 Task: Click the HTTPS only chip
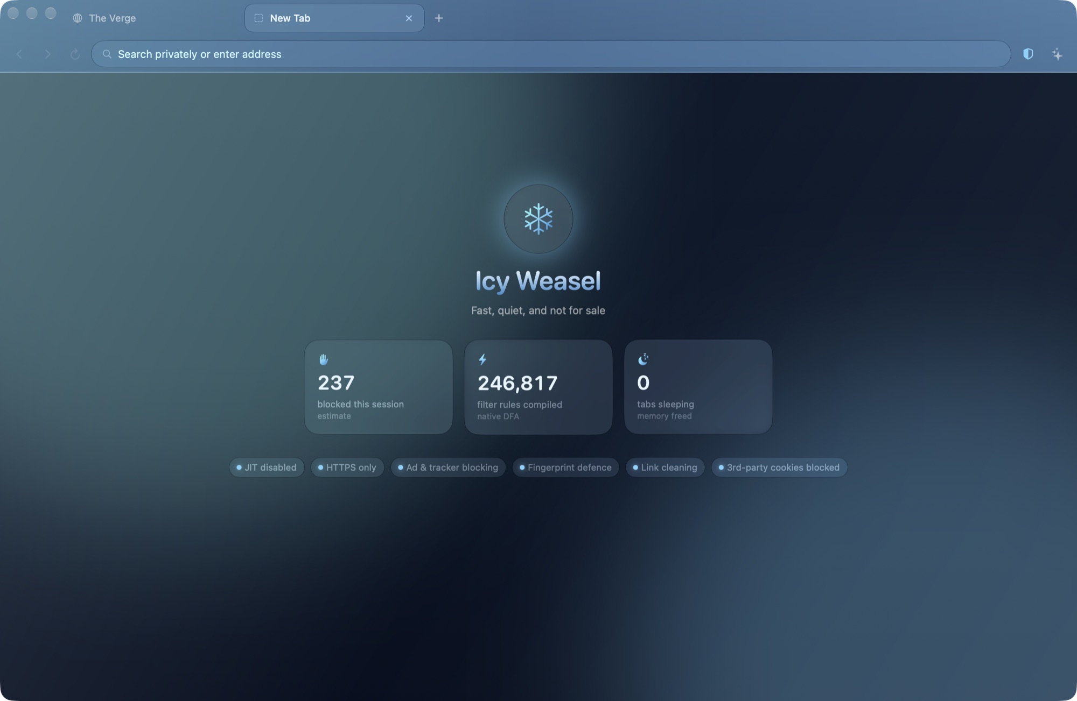pyautogui.click(x=347, y=468)
